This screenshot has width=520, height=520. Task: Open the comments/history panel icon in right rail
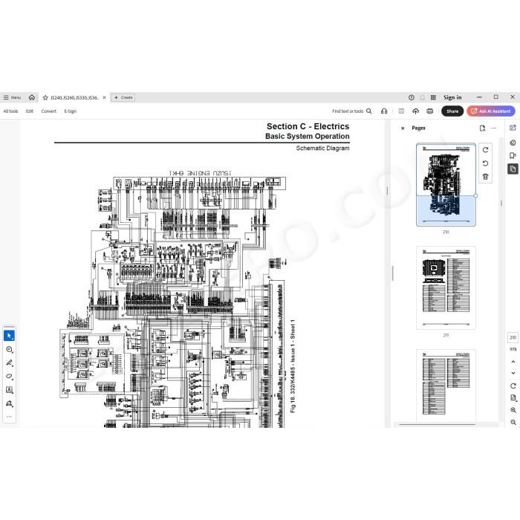pos(513,143)
